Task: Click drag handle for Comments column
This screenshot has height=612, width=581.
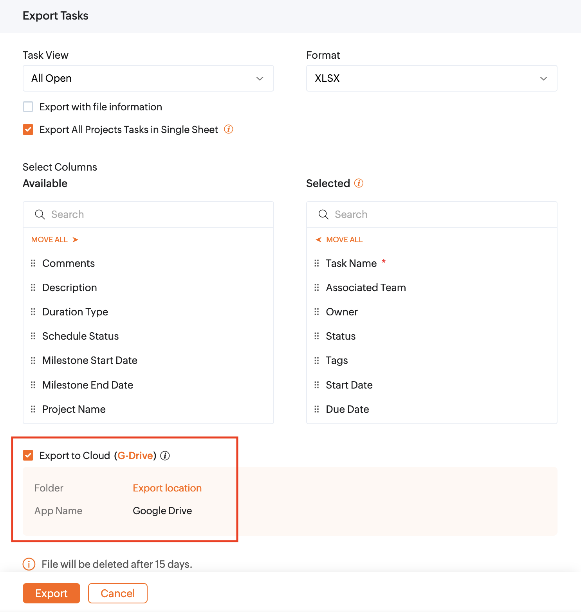Action: pos(33,263)
